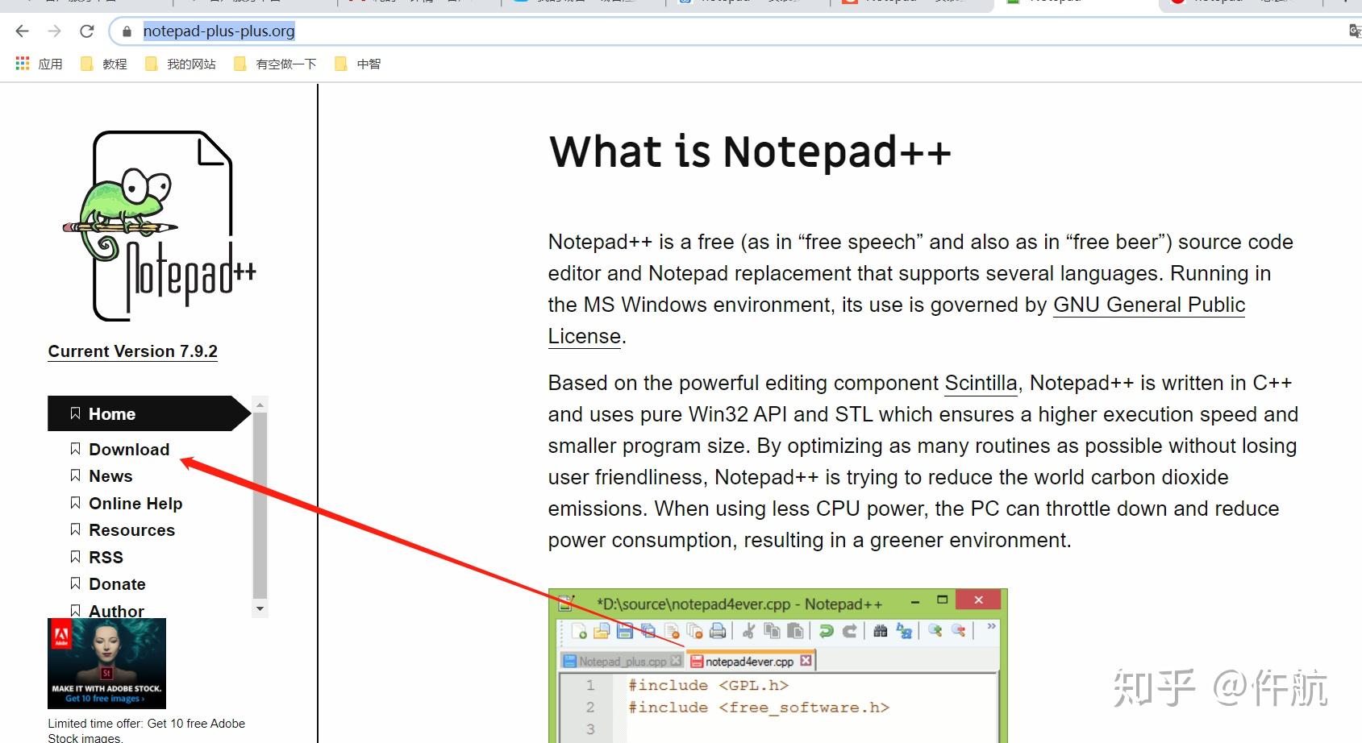Switch to the notepad4ever.cpp tab
Viewport: 1362px width, 743px height.
tap(749, 661)
